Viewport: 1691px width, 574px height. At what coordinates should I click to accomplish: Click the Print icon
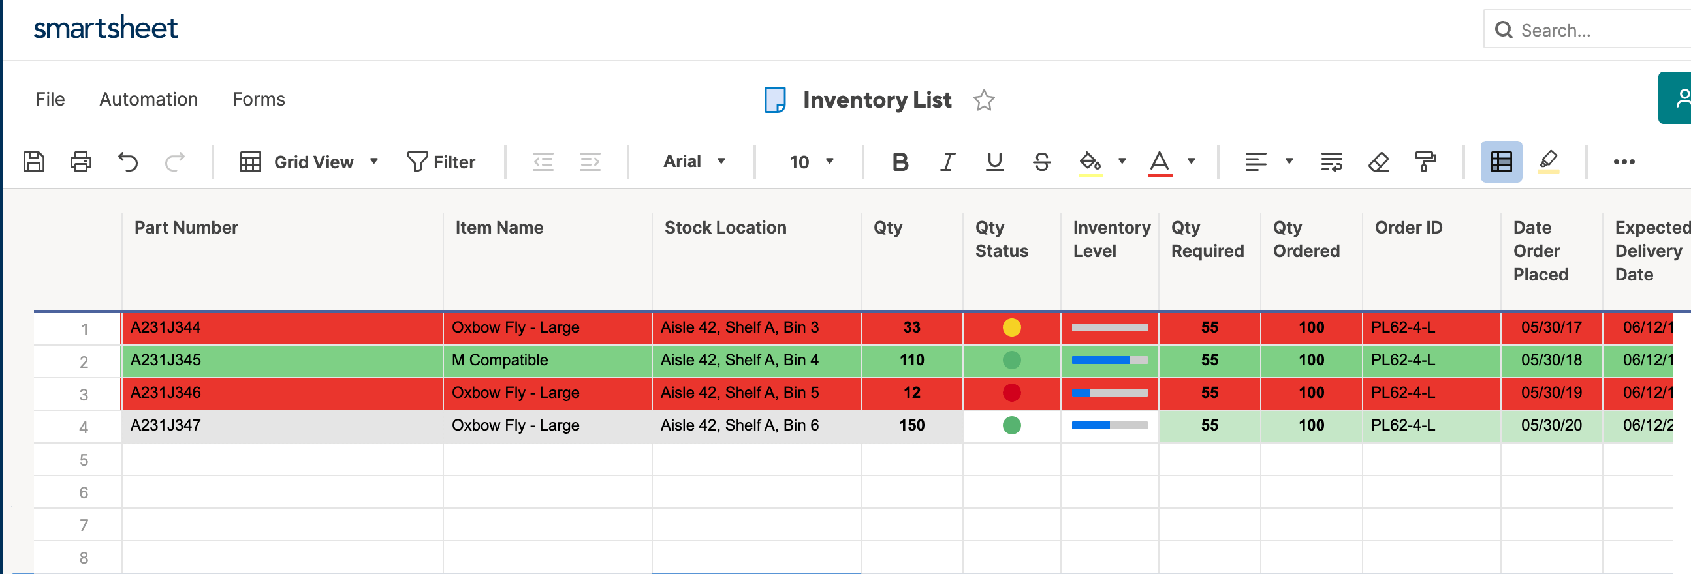(81, 161)
